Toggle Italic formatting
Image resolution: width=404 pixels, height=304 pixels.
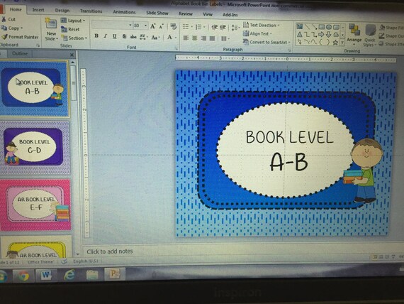pyautogui.click(x=106, y=36)
